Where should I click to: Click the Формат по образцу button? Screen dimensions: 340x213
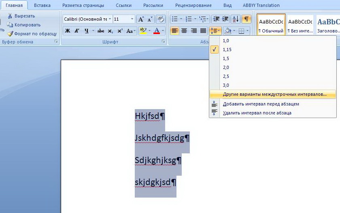point(35,34)
